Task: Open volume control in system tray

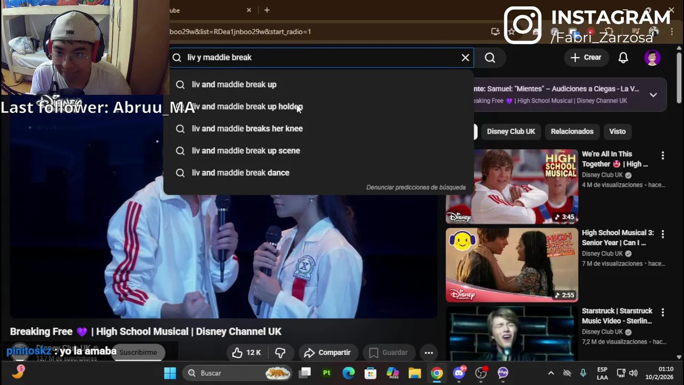Action: (x=634, y=373)
